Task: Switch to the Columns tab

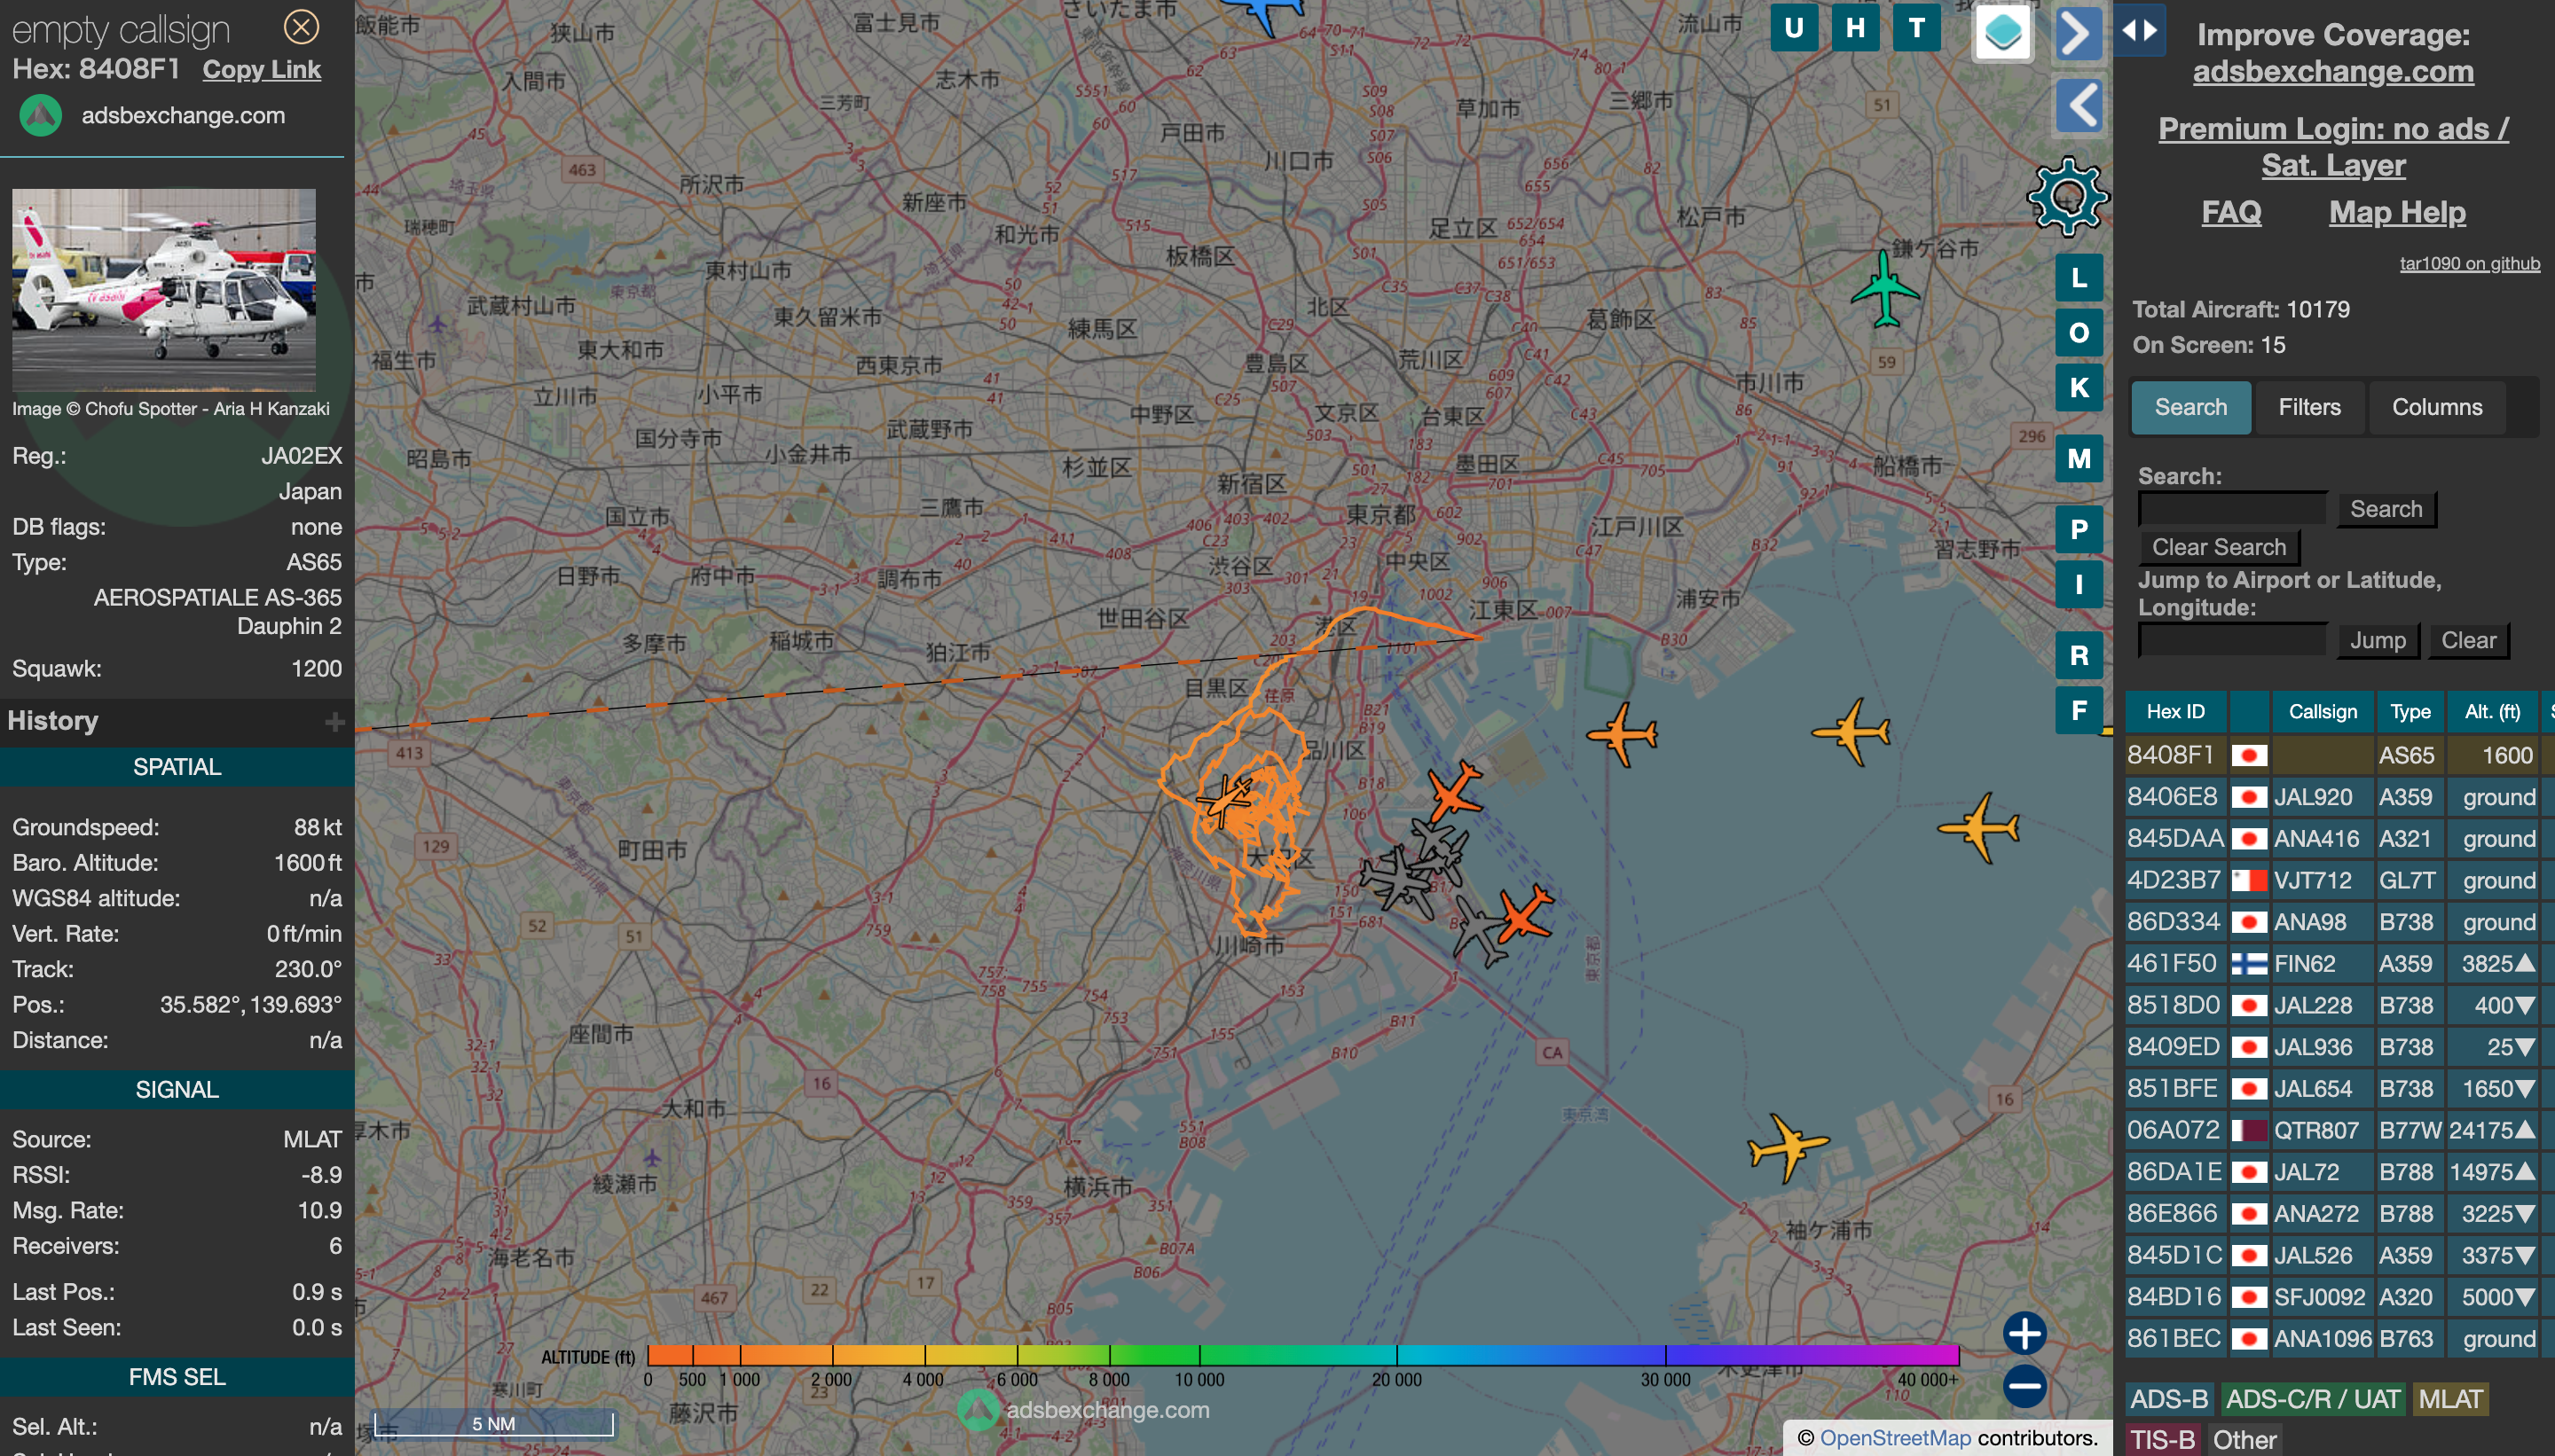Action: [x=2437, y=407]
